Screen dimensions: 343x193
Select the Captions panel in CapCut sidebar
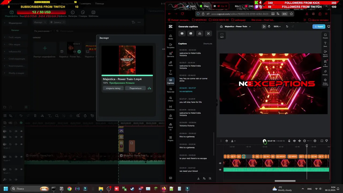170,81
